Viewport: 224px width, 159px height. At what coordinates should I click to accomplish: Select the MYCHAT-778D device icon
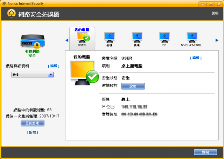click(x=192, y=38)
